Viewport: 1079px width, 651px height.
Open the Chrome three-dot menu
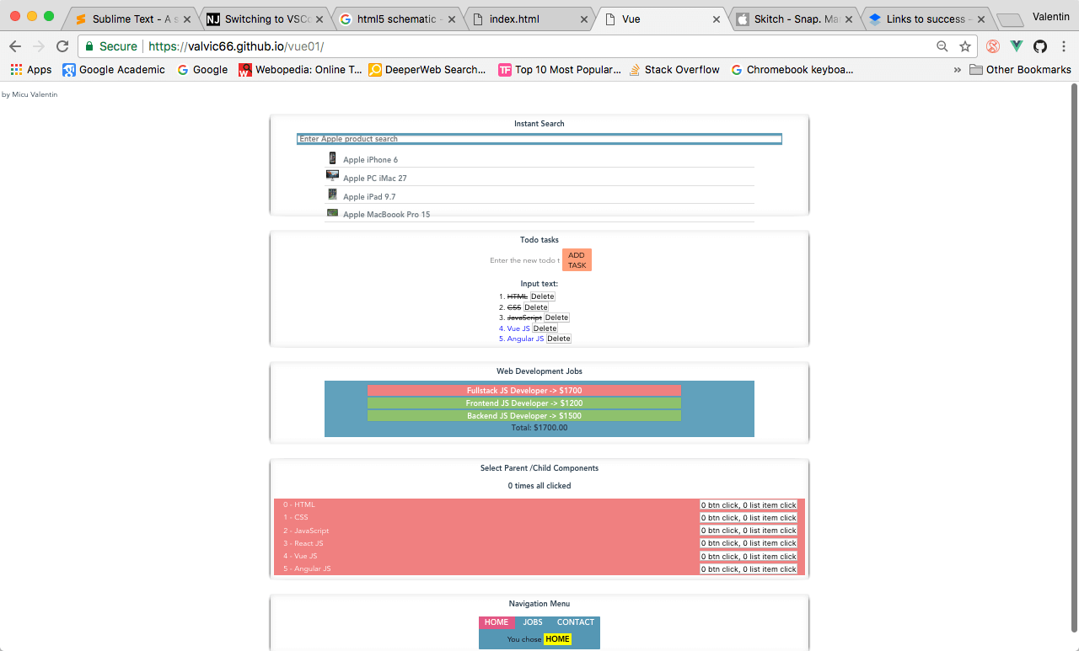tap(1063, 47)
